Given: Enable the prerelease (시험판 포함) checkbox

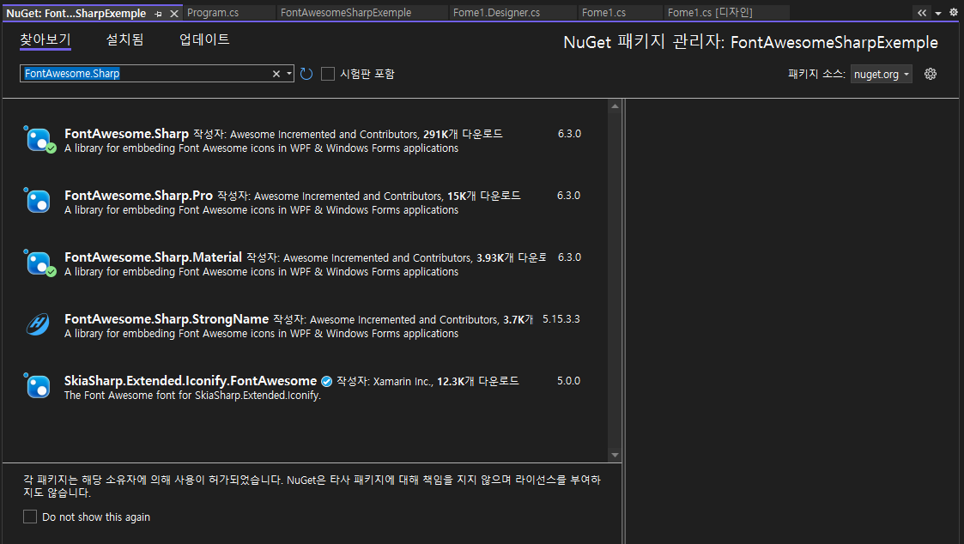Looking at the screenshot, I should tap(328, 74).
